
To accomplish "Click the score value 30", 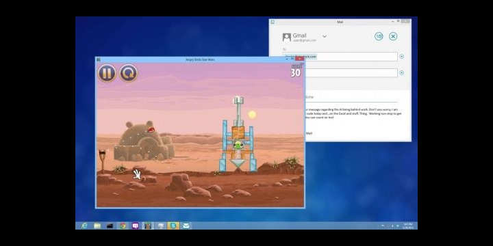I will (x=296, y=73).
